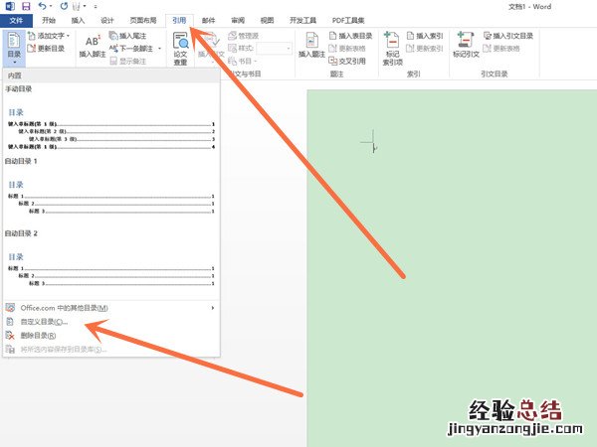
Task: Click the Save icon in quick access toolbar
Action: tap(25, 6)
